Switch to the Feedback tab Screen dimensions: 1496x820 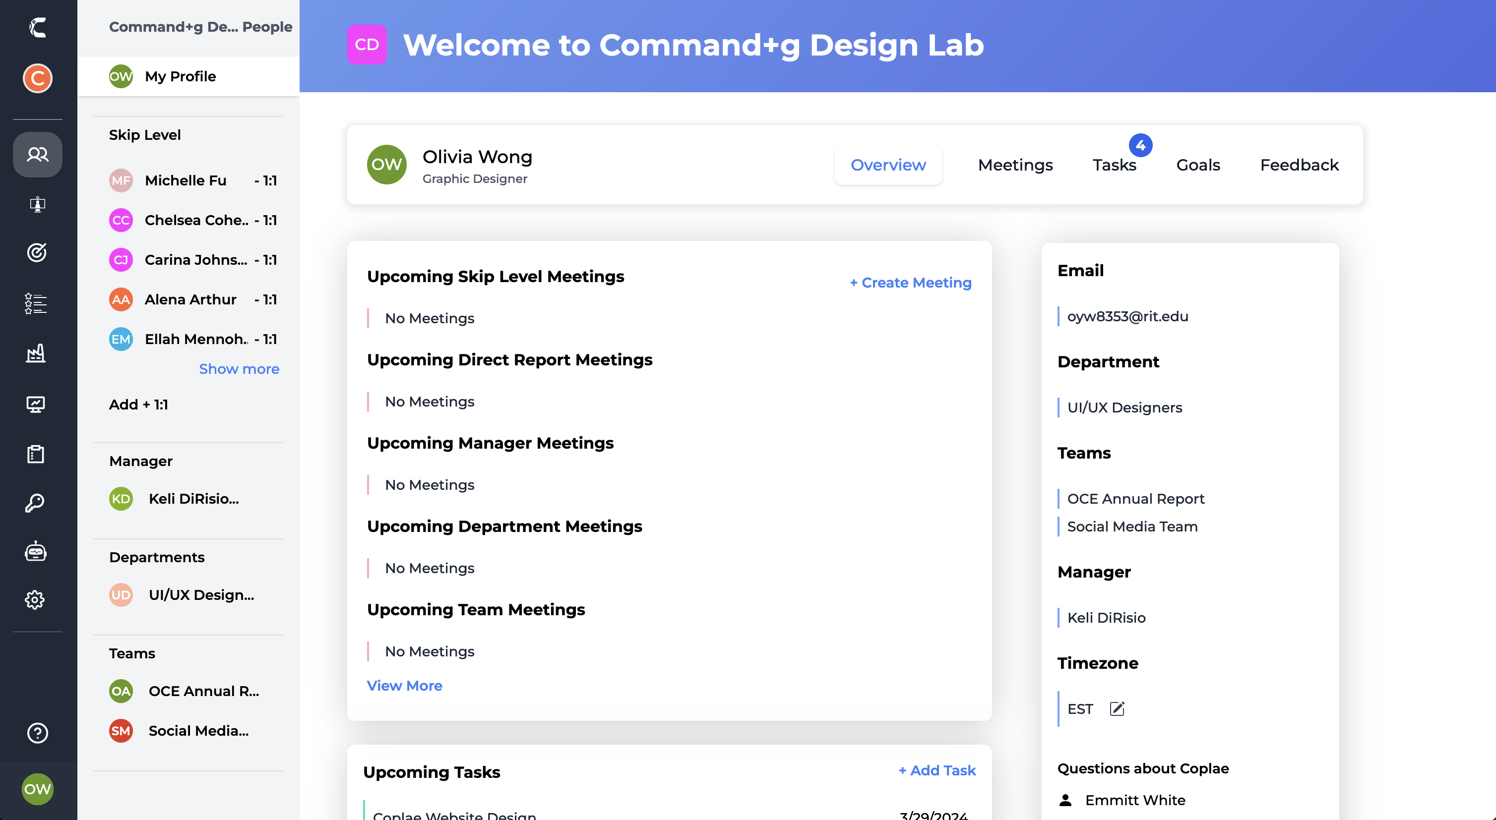tap(1299, 165)
